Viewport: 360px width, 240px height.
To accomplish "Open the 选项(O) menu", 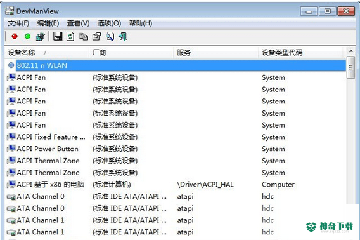I will click(x=109, y=23).
